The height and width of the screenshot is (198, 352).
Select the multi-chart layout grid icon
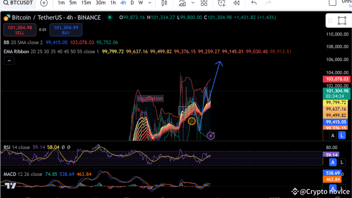[204, 3]
